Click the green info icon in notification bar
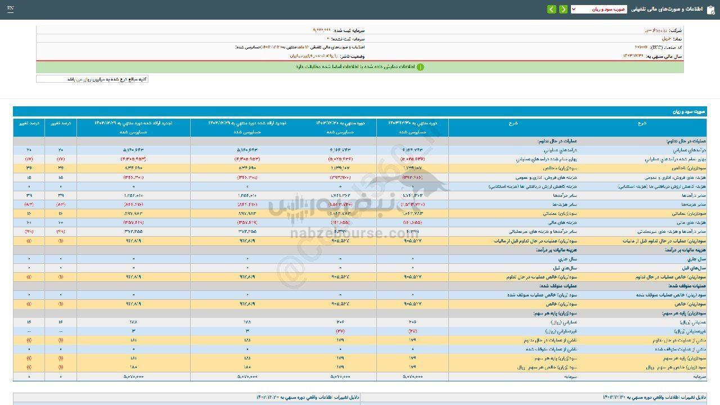This screenshot has width=720, height=405. (420, 67)
